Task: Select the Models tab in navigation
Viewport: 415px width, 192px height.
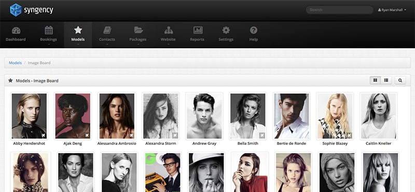Action: click(x=78, y=35)
